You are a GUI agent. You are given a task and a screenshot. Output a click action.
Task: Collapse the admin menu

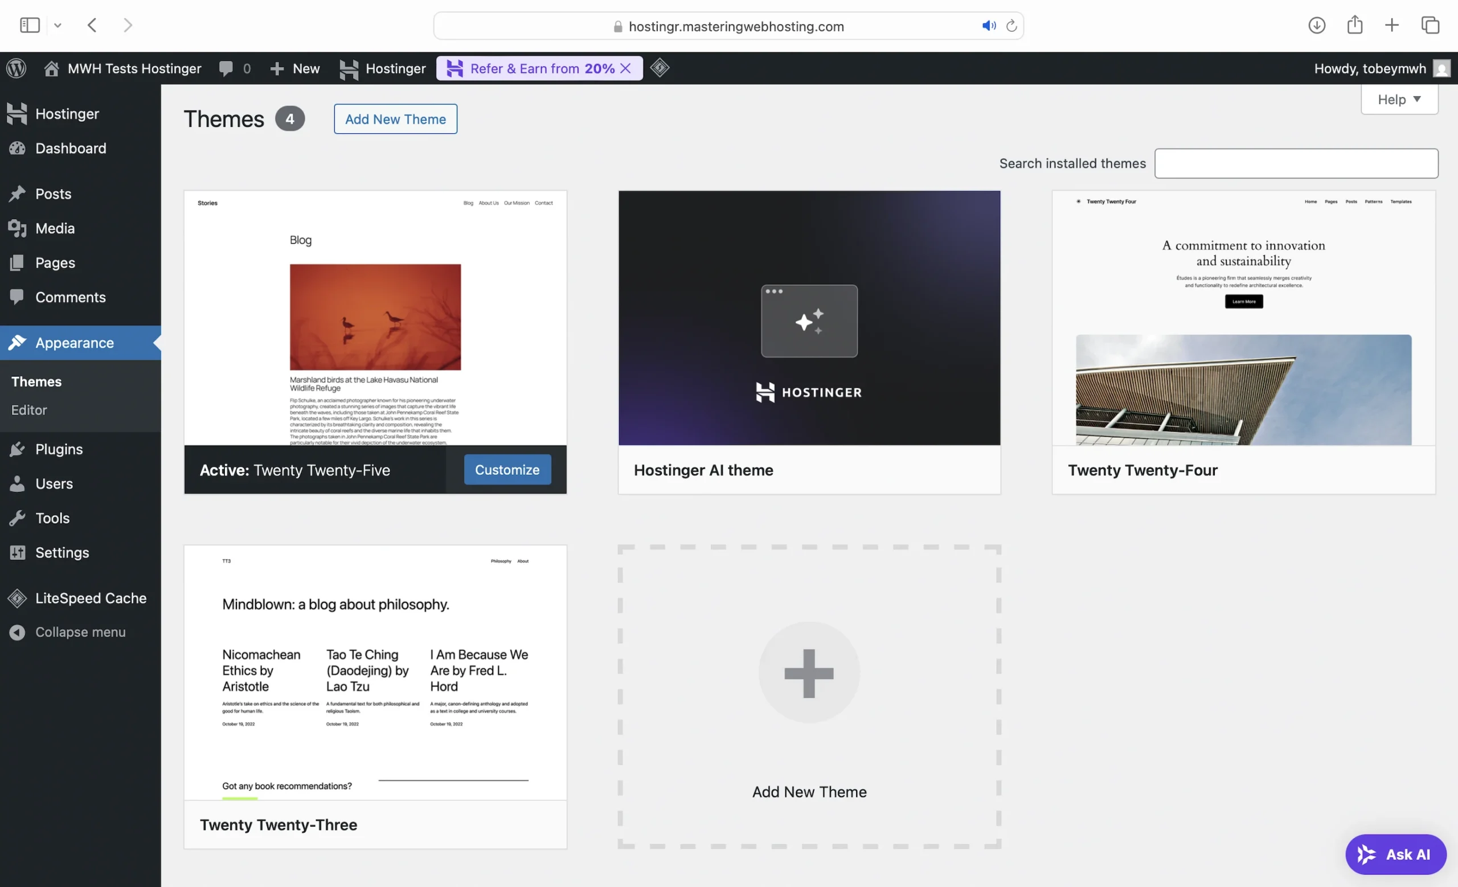click(x=80, y=632)
